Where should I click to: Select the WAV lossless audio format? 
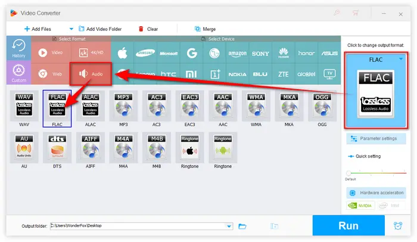pos(24,106)
